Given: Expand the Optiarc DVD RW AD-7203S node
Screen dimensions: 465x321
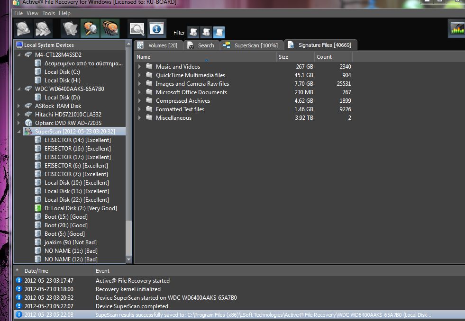Looking at the screenshot, I should [x=19, y=123].
